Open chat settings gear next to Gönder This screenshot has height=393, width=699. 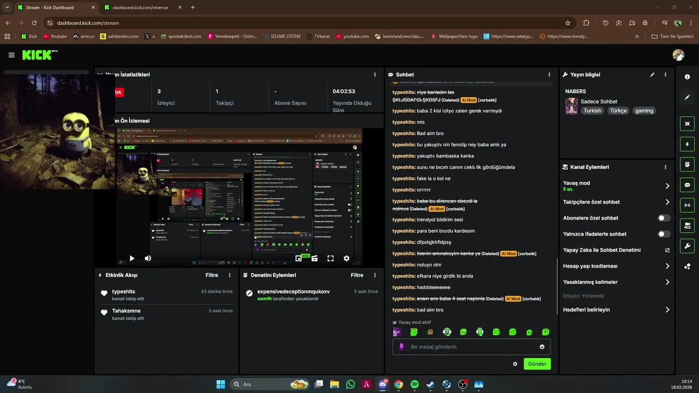click(x=515, y=364)
